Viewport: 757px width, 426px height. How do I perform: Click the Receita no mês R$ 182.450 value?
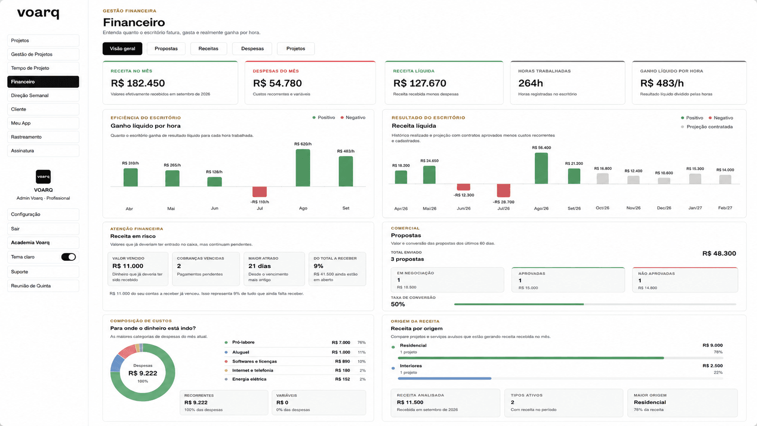point(138,83)
